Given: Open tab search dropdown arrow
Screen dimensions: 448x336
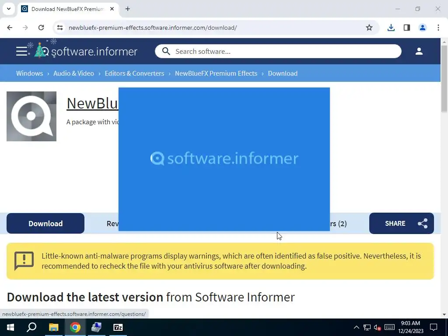Looking at the screenshot, I should coord(9,9).
